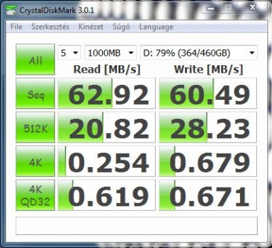Image resolution: width=272 pixels, height=248 pixels.
Task: Click the 512K read result 20.82
Action: 107,127
